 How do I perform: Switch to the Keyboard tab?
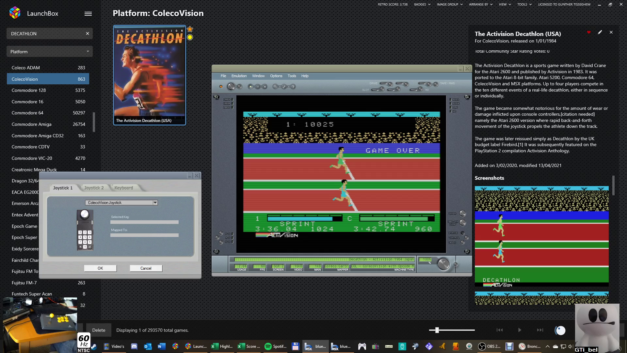coord(123,188)
